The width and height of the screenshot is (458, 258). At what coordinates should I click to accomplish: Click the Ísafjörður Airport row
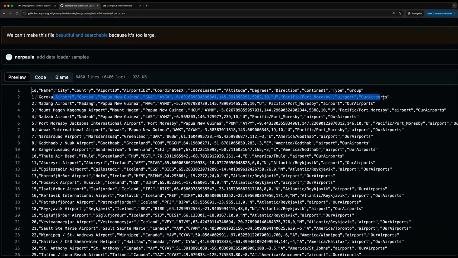point(209,189)
